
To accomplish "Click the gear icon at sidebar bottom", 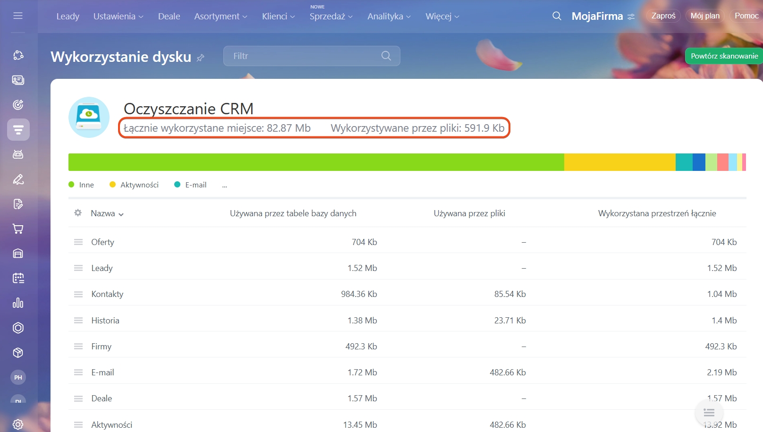I will (18, 424).
